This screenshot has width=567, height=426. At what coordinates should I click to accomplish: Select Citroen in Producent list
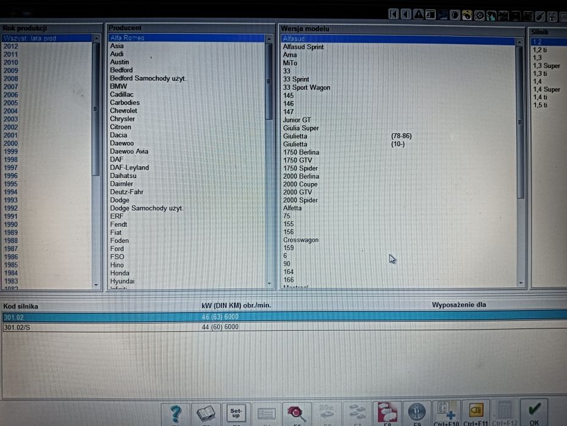(x=120, y=127)
